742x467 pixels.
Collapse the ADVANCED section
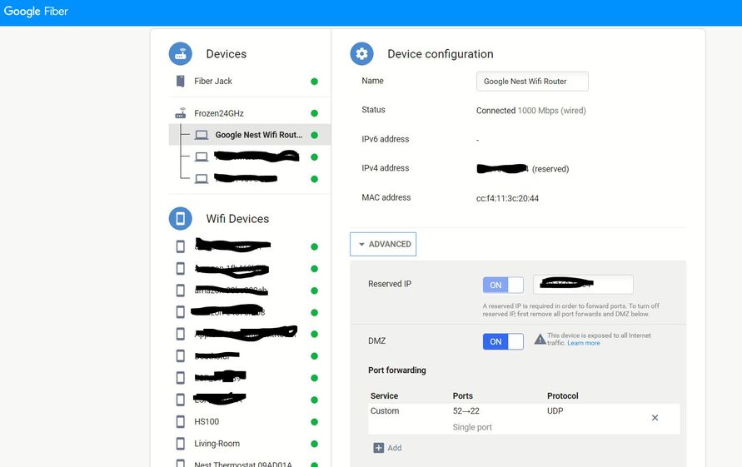(x=383, y=244)
